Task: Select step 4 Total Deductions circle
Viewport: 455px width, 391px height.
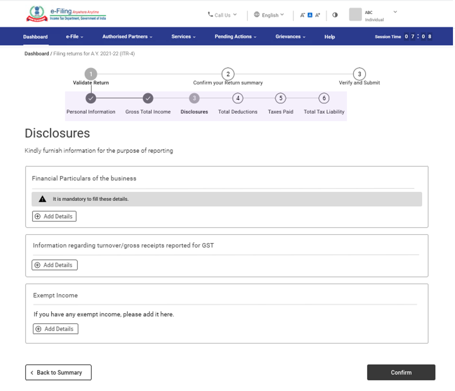Action: (238, 98)
